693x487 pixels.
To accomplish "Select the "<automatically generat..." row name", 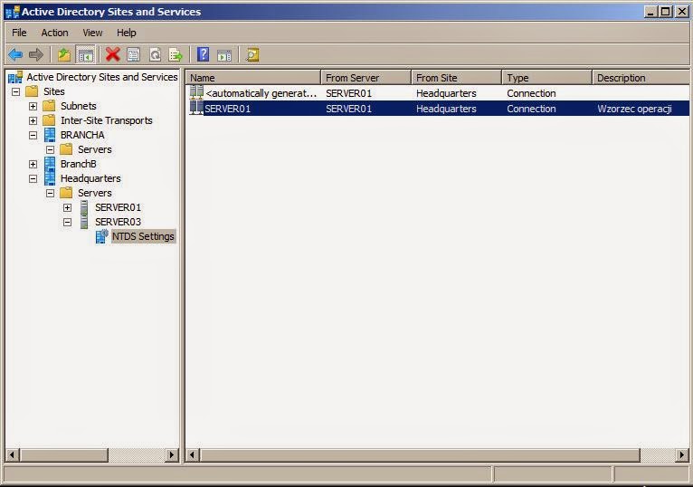I will [261, 93].
